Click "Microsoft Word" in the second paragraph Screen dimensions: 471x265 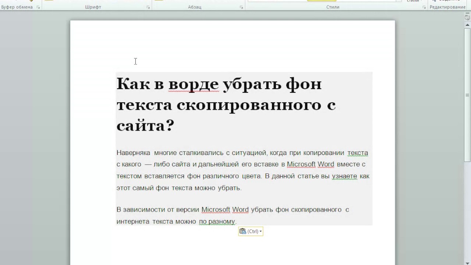point(225,210)
